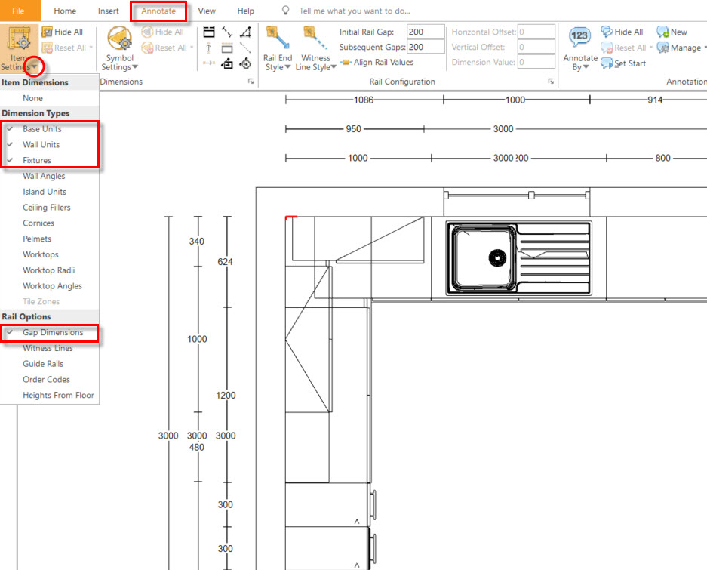The height and width of the screenshot is (570, 707).
Task: Select the point-to-point dimension tool
Action: point(227,32)
